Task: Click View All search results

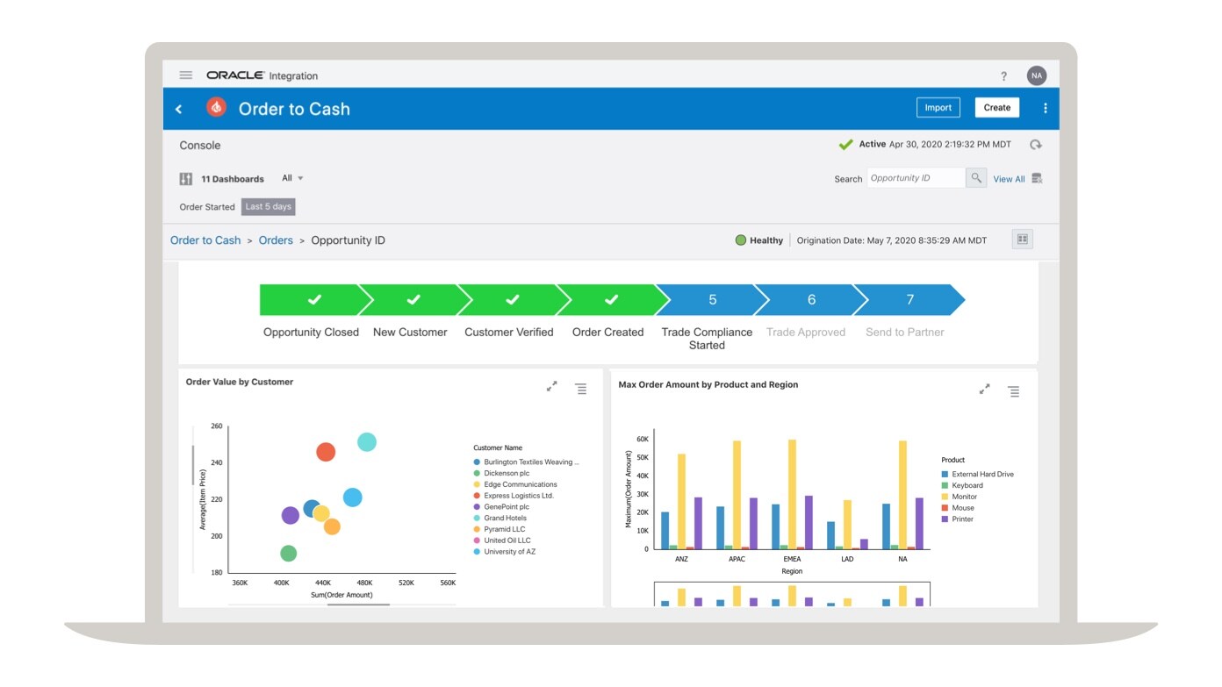Action: click(1008, 178)
